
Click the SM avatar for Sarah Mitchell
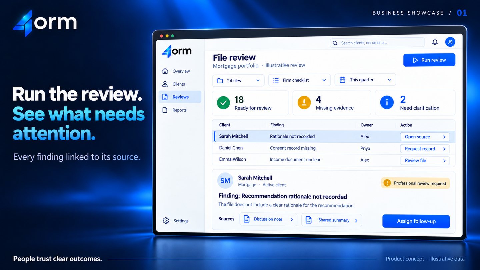[225, 181]
